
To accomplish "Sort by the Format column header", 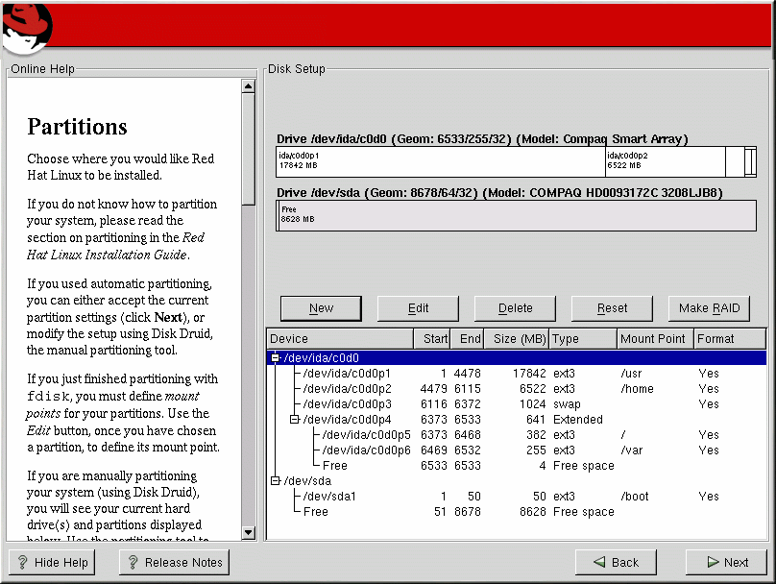I will click(x=730, y=338).
